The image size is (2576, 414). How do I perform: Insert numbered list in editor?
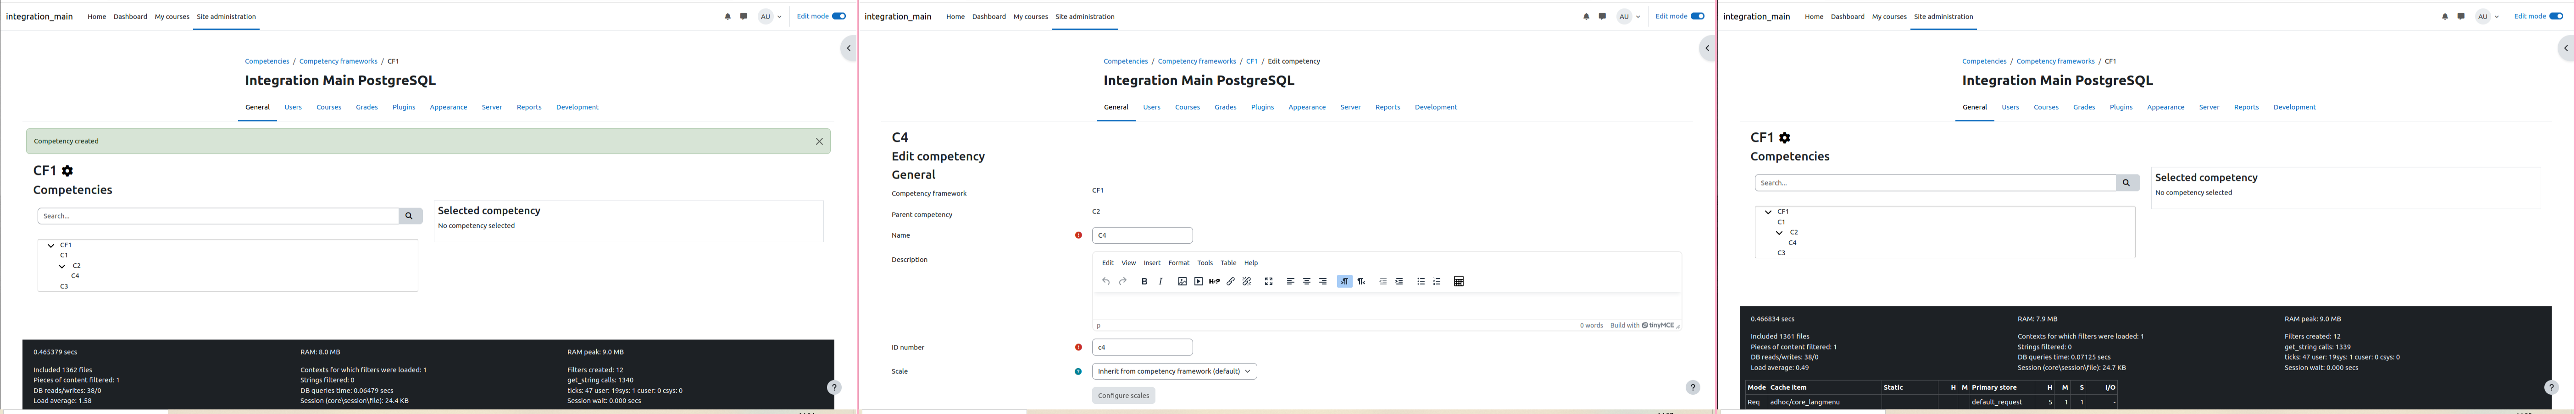click(x=1437, y=281)
